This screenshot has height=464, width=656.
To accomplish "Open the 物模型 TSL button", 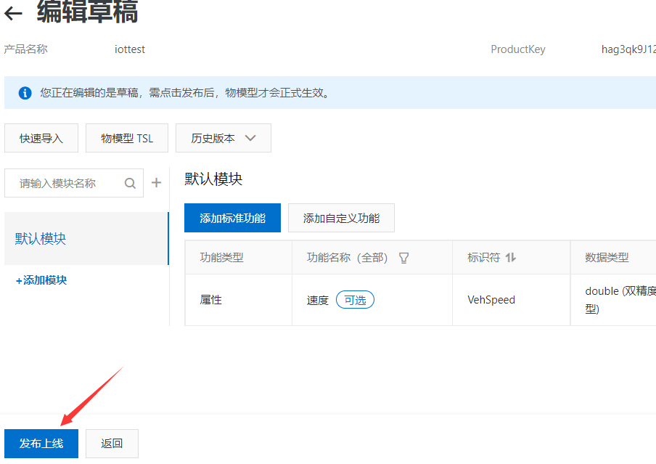I will (127, 138).
